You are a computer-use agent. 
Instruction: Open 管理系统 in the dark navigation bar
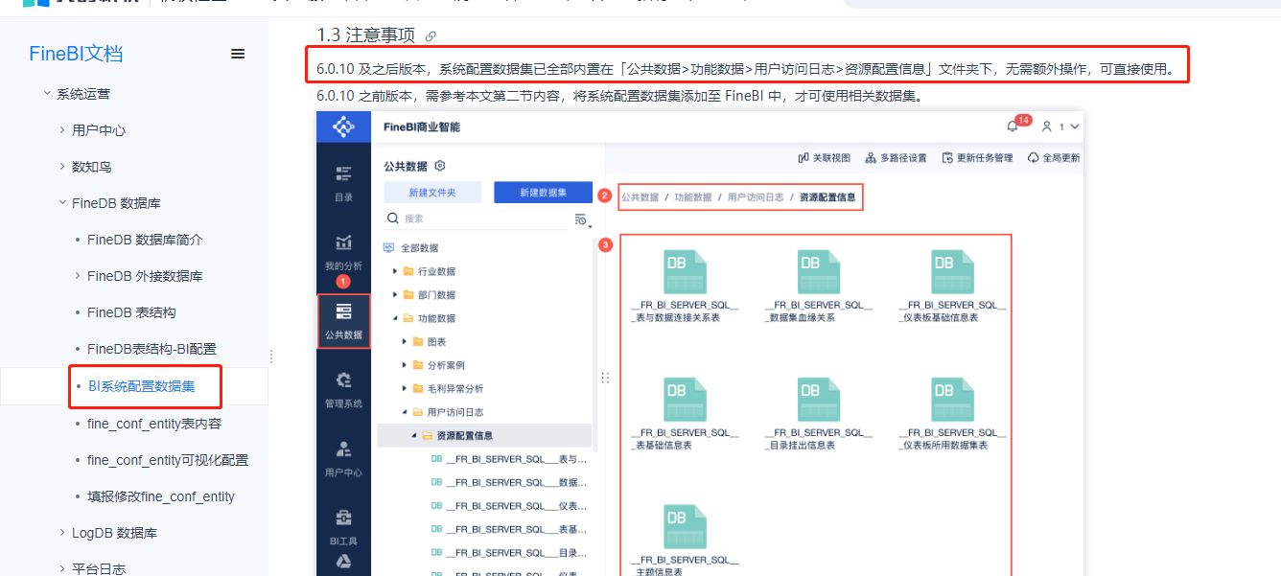(343, 390)
